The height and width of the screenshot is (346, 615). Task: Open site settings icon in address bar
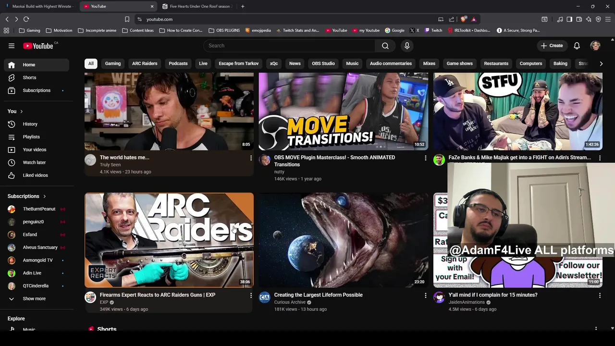click(139, 19)
